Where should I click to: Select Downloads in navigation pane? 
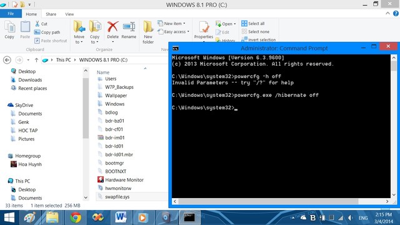click(x=30, y=80)
